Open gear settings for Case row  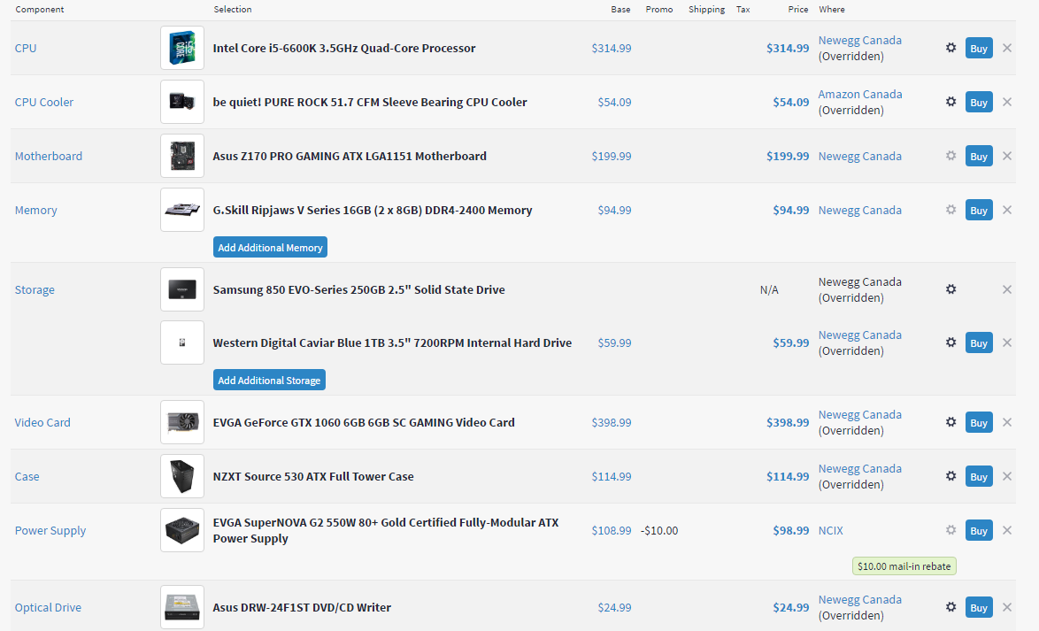pos(950,476)
